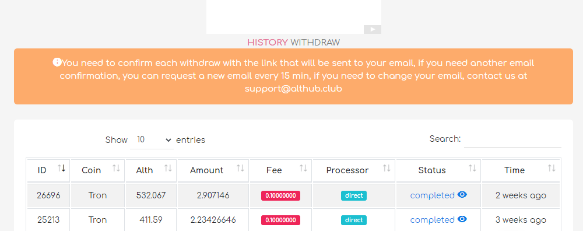
Task: Click Status column sort arrows
Action: [472, 168]
